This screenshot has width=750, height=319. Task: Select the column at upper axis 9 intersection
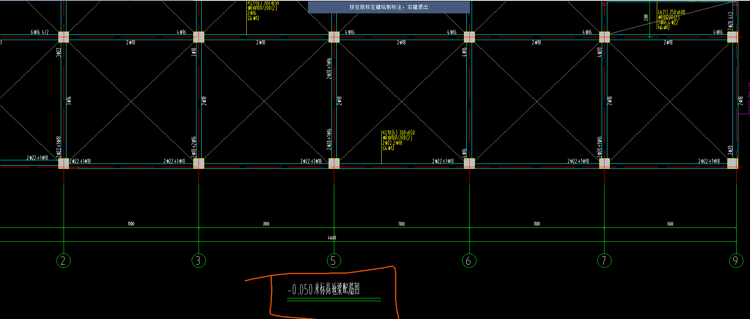[x=733, y=37]
